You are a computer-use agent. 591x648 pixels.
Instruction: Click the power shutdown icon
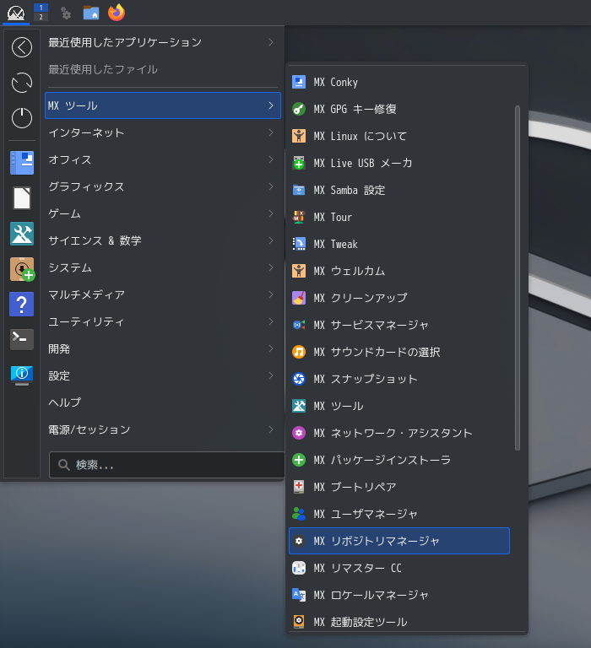click(x=22, y=118)
